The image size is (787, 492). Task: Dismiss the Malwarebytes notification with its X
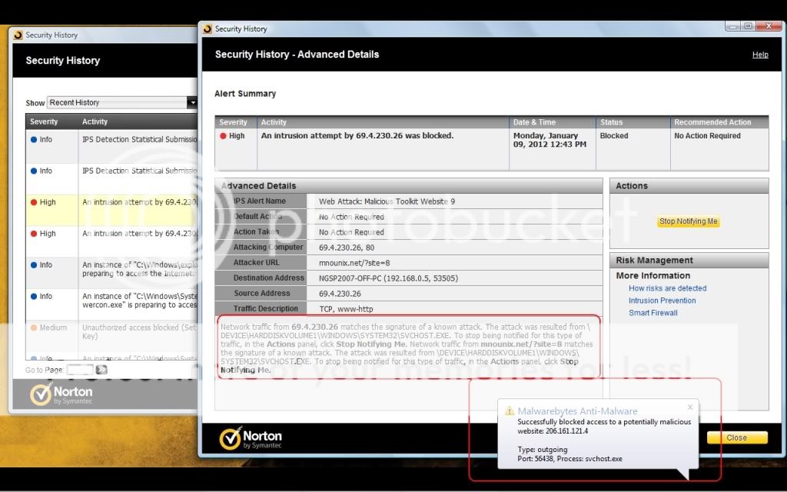pyautogui.click(x=690, y=407)
